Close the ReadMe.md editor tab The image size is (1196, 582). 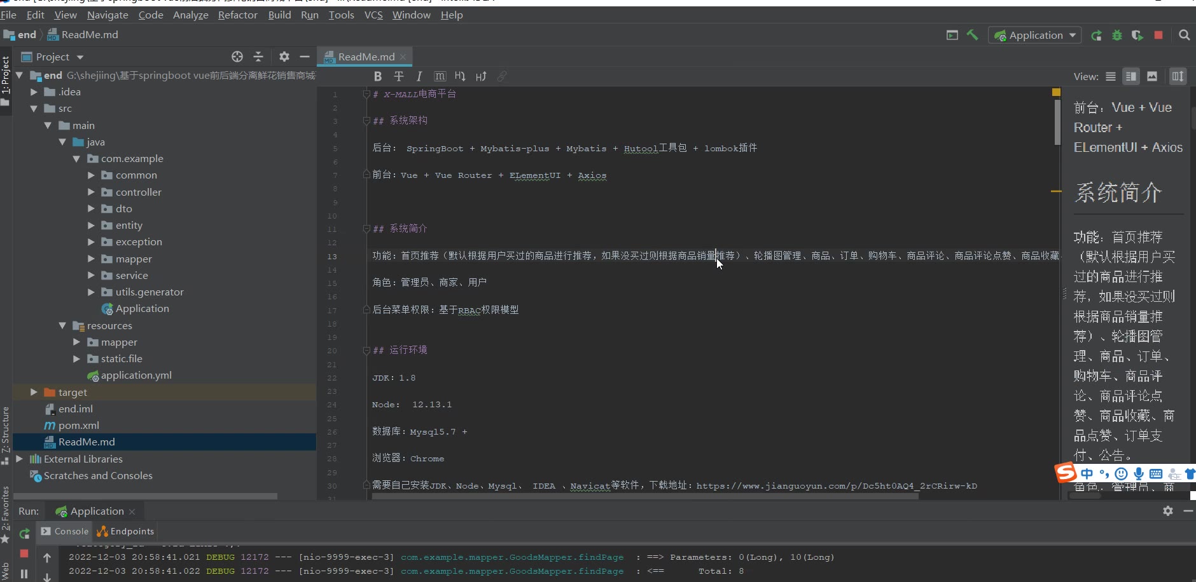[x=403, y=57]
